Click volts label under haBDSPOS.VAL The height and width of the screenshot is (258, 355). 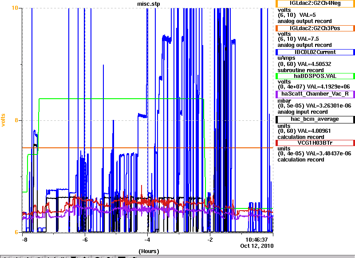pyautogui.click(x=284, y=82)
